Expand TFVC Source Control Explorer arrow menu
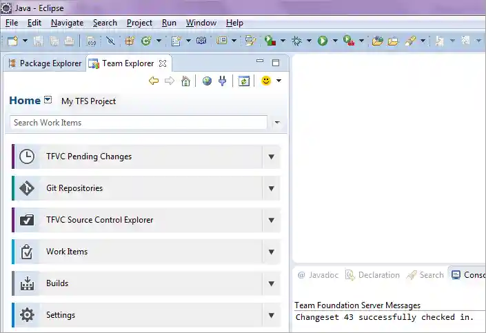 click(271, 220)
